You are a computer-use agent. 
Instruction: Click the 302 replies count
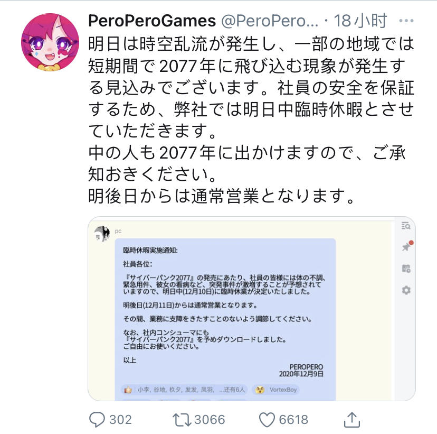(x=120, y=420)
